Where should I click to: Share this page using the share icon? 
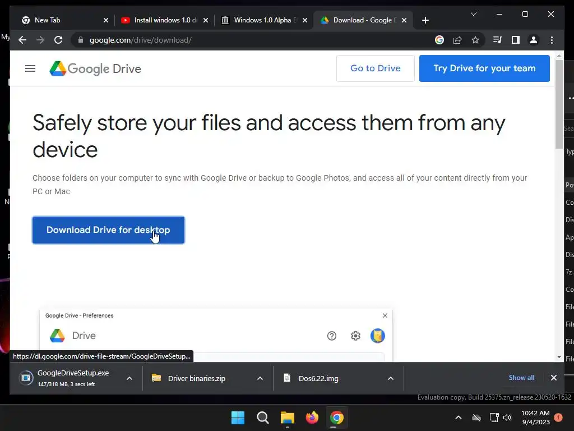(457, 40)
